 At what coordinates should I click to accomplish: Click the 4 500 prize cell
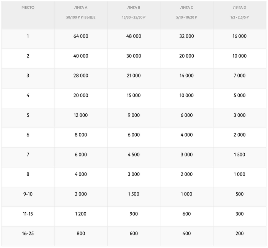[134, 155]
